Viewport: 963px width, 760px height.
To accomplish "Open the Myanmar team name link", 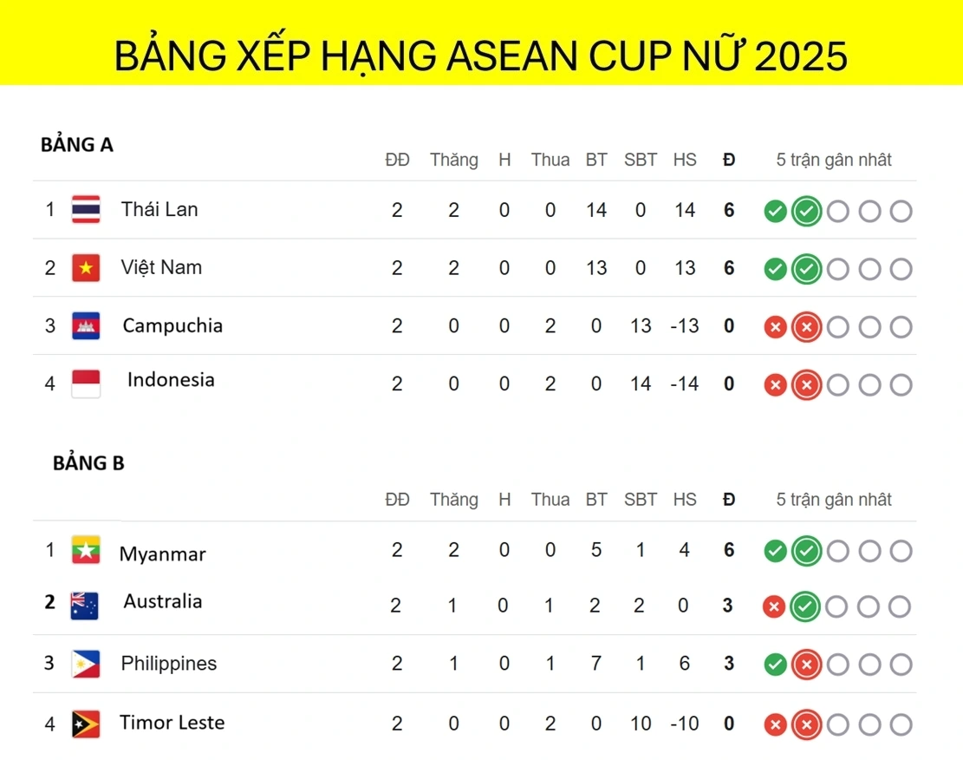I will (163, 554).
